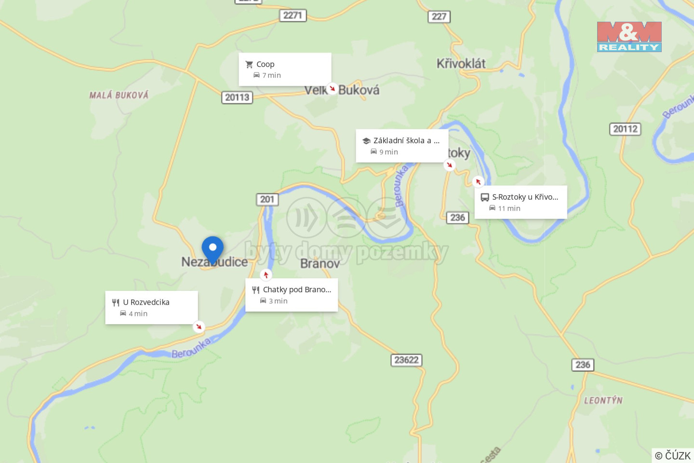Open the U Rozvedcika 4 min info card
694x463 pixels.
click(x=152, y=307)
